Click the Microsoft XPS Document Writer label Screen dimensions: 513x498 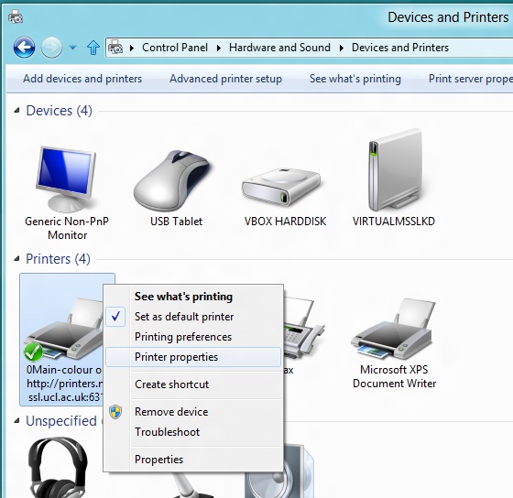[395, 376]
